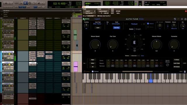Adjust Natural Vibrato knob
Image resolution: width=187 pixels, height=105 pixels.
(x=157, y=45)
